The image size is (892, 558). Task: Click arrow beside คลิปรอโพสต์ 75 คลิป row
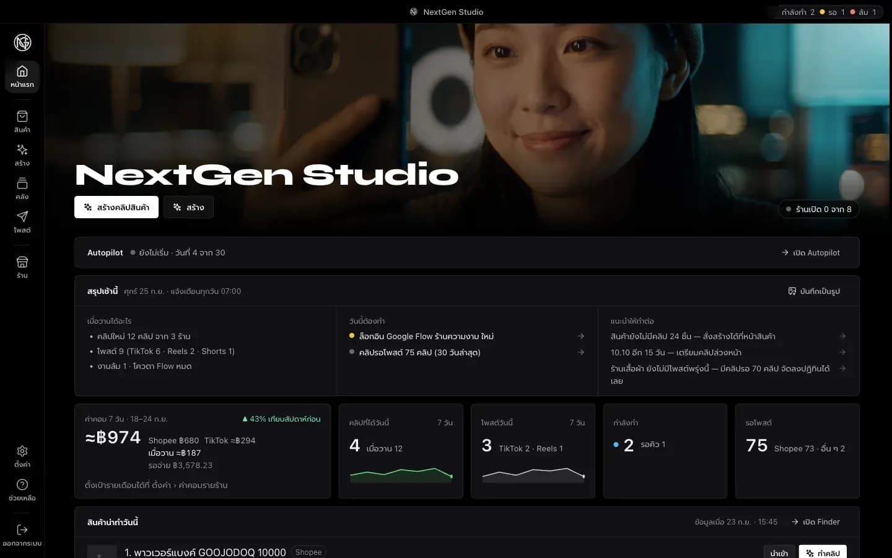coord(581,352)
